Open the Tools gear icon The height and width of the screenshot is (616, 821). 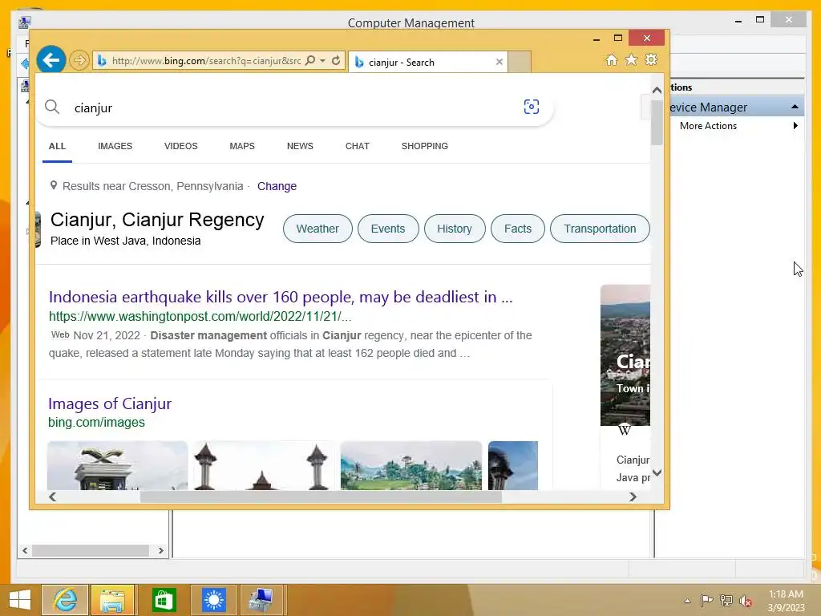[x=651, y=59]
